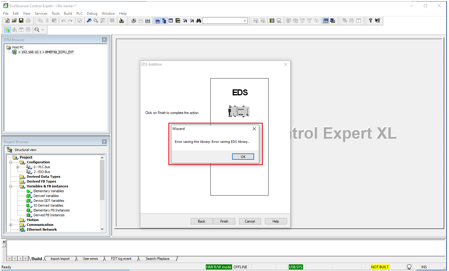Image resolution: width=449 pixels, height=271 pixels.
Task: Click the Print toolbar icon
Action: click(x=28, y=21)
